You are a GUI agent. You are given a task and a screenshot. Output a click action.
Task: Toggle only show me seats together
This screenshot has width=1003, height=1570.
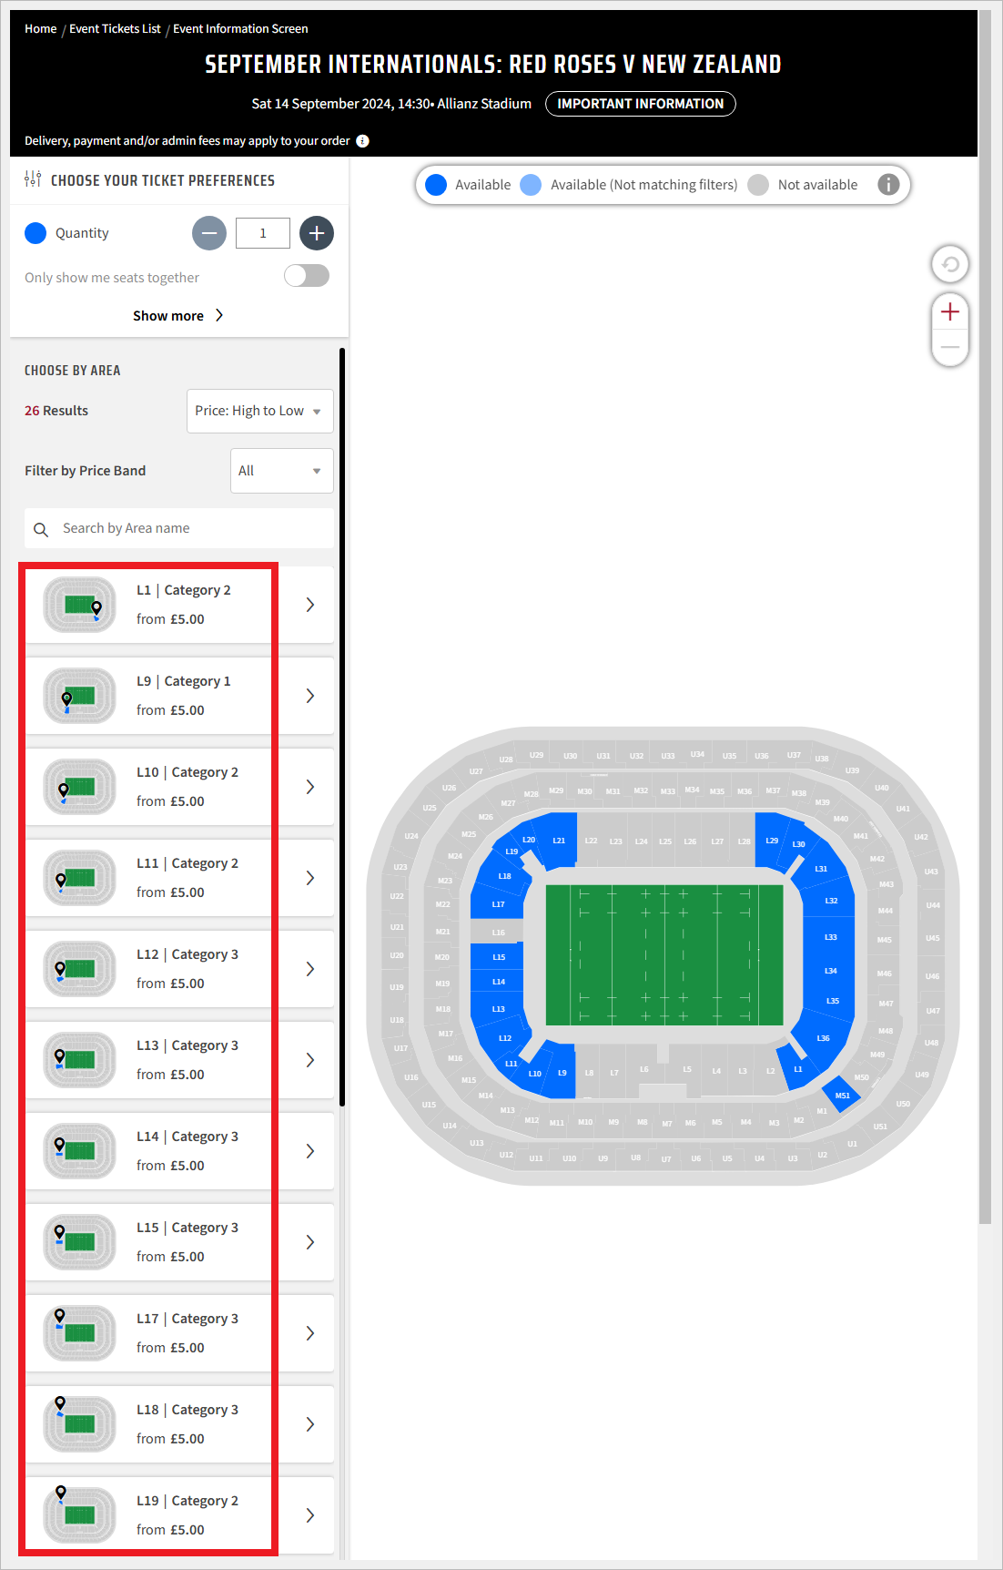coord(307,276)
